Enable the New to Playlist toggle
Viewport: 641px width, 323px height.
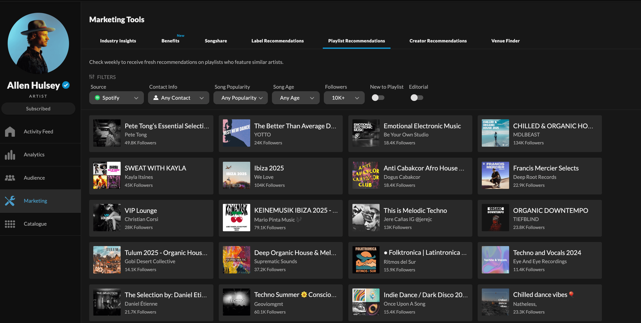378,97
